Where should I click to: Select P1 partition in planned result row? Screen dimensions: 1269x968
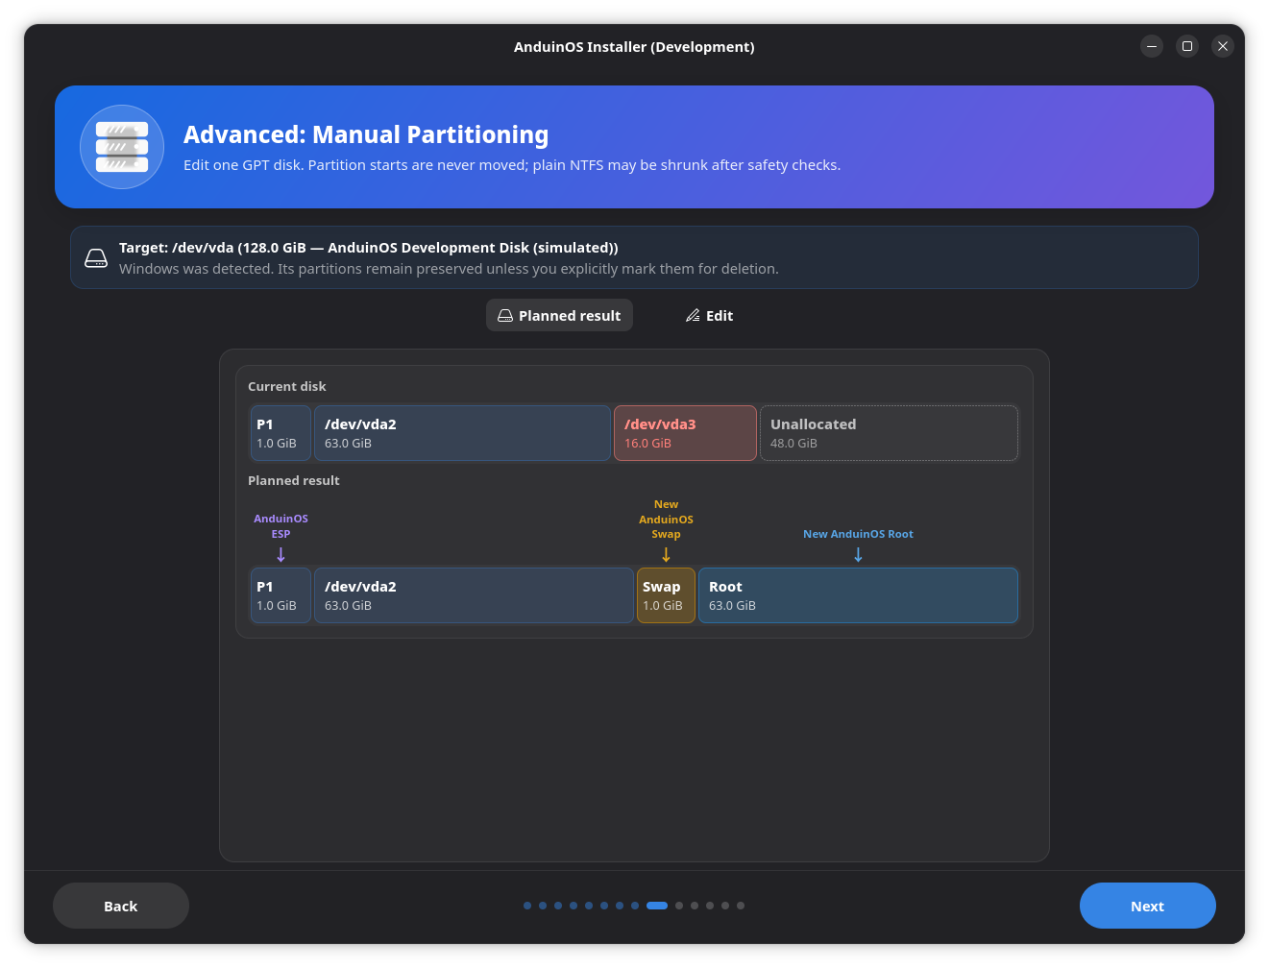(281, 595)
